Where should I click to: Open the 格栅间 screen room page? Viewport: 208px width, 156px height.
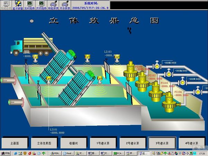(73, 143)
